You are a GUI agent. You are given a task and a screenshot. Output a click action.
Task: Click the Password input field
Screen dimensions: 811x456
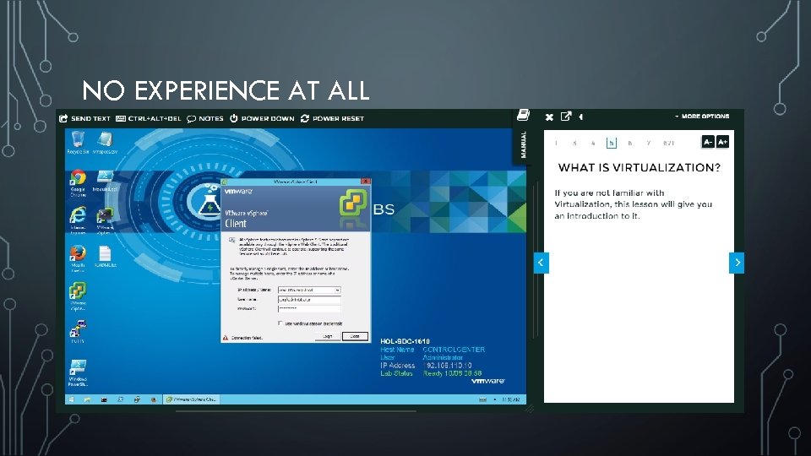coord(309,309)
